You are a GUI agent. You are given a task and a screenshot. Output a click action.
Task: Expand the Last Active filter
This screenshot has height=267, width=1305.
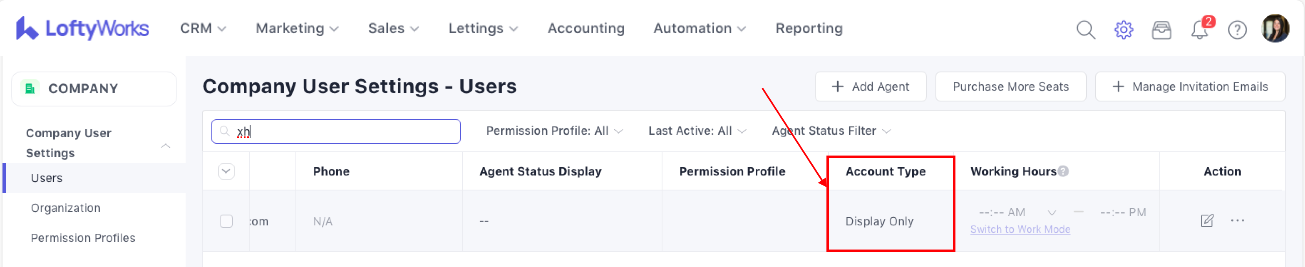(697, 131)
